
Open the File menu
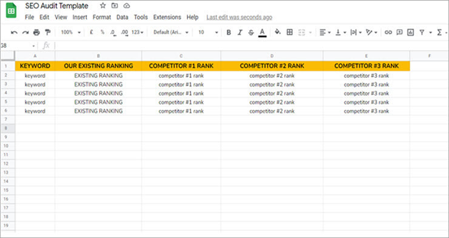[29, 17]
